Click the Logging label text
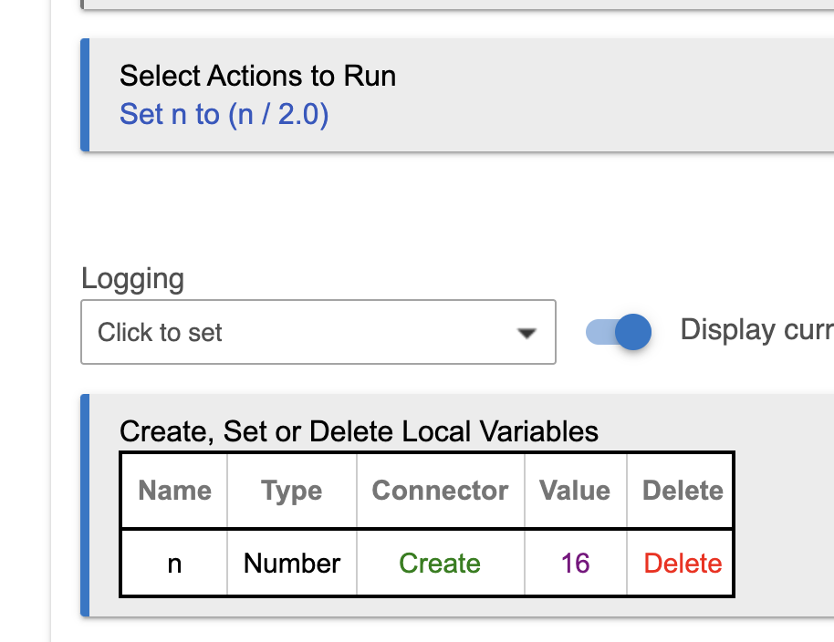The image size is (834, 642). pos(133,279)
